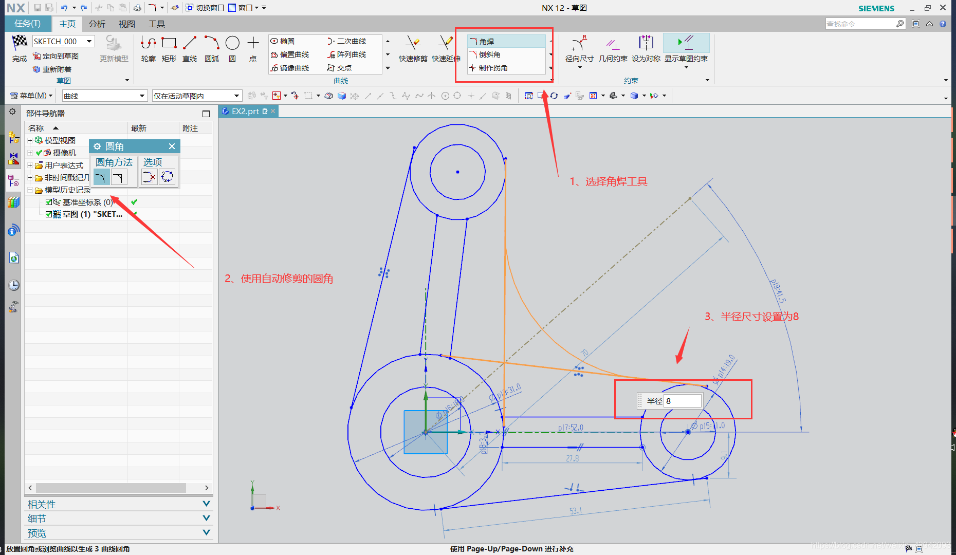Open the History clock sidebar icon
This screenshot has width=956, height=555.
pos(14,285)
